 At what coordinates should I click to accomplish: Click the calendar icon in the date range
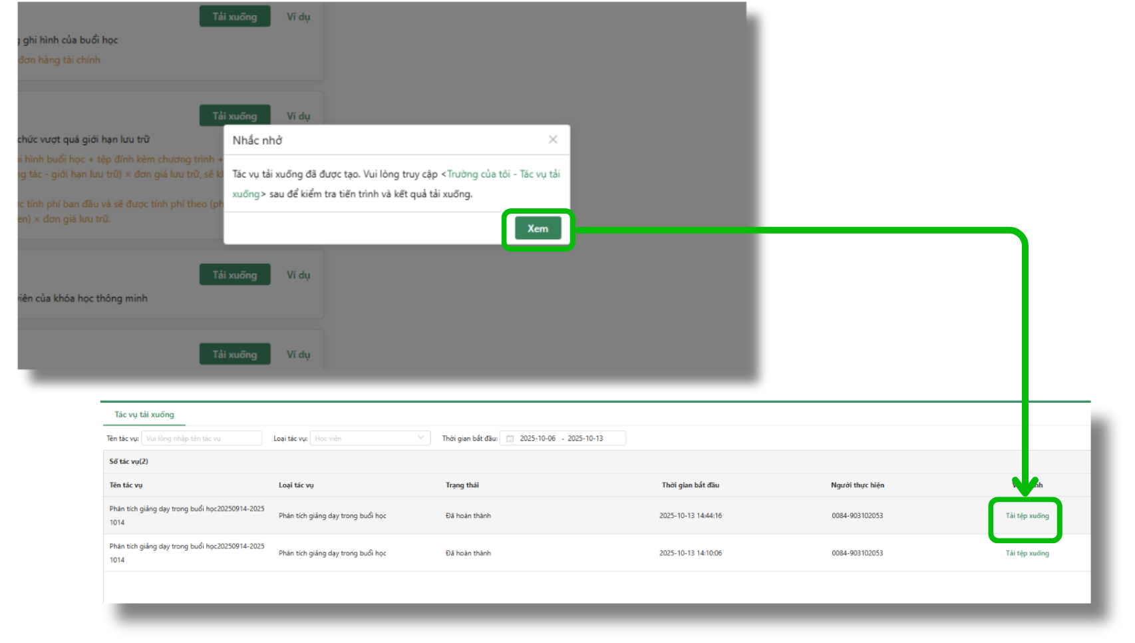[x=510, y=439]
